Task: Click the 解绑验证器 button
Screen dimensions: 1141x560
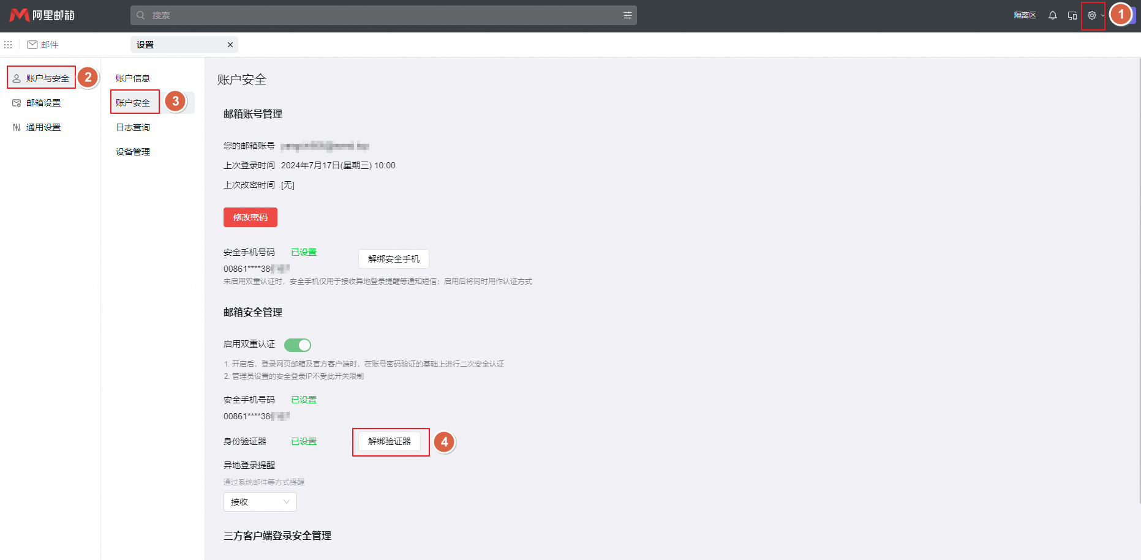Action: (390, 442)
